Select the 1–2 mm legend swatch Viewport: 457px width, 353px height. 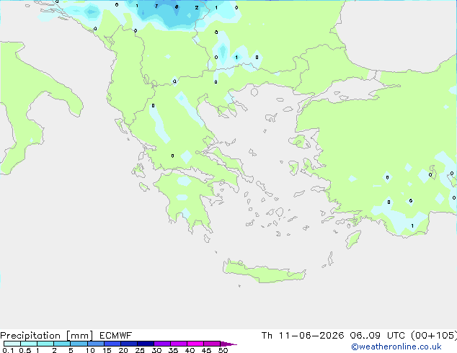point(45,344)
